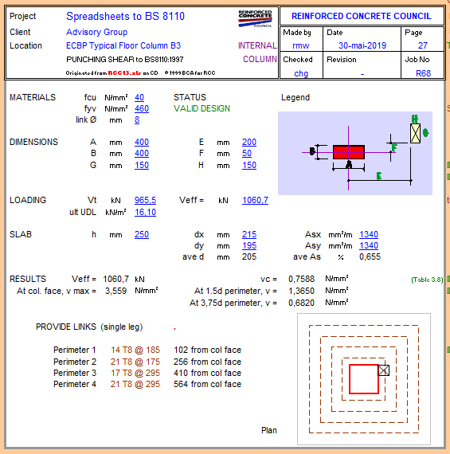
Task: Click the vc value 0,7588
Action: tap(301, 279)
